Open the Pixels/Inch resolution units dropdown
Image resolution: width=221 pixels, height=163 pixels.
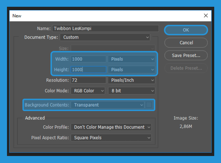(x=132, y=80)
